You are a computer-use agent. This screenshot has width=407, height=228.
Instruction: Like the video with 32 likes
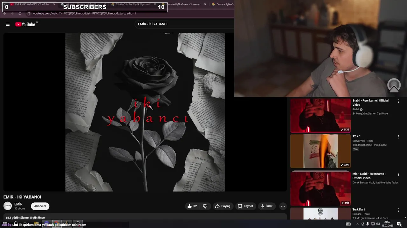tap(192, 206)
